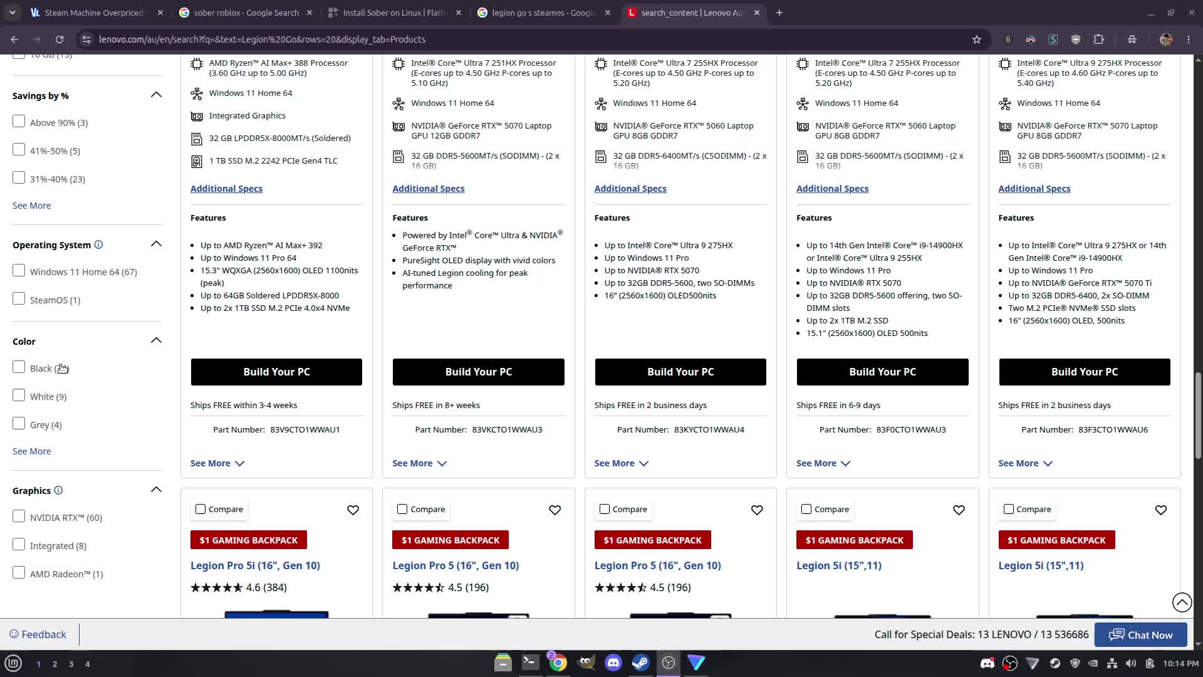Click the Operating System info icon

98,244
